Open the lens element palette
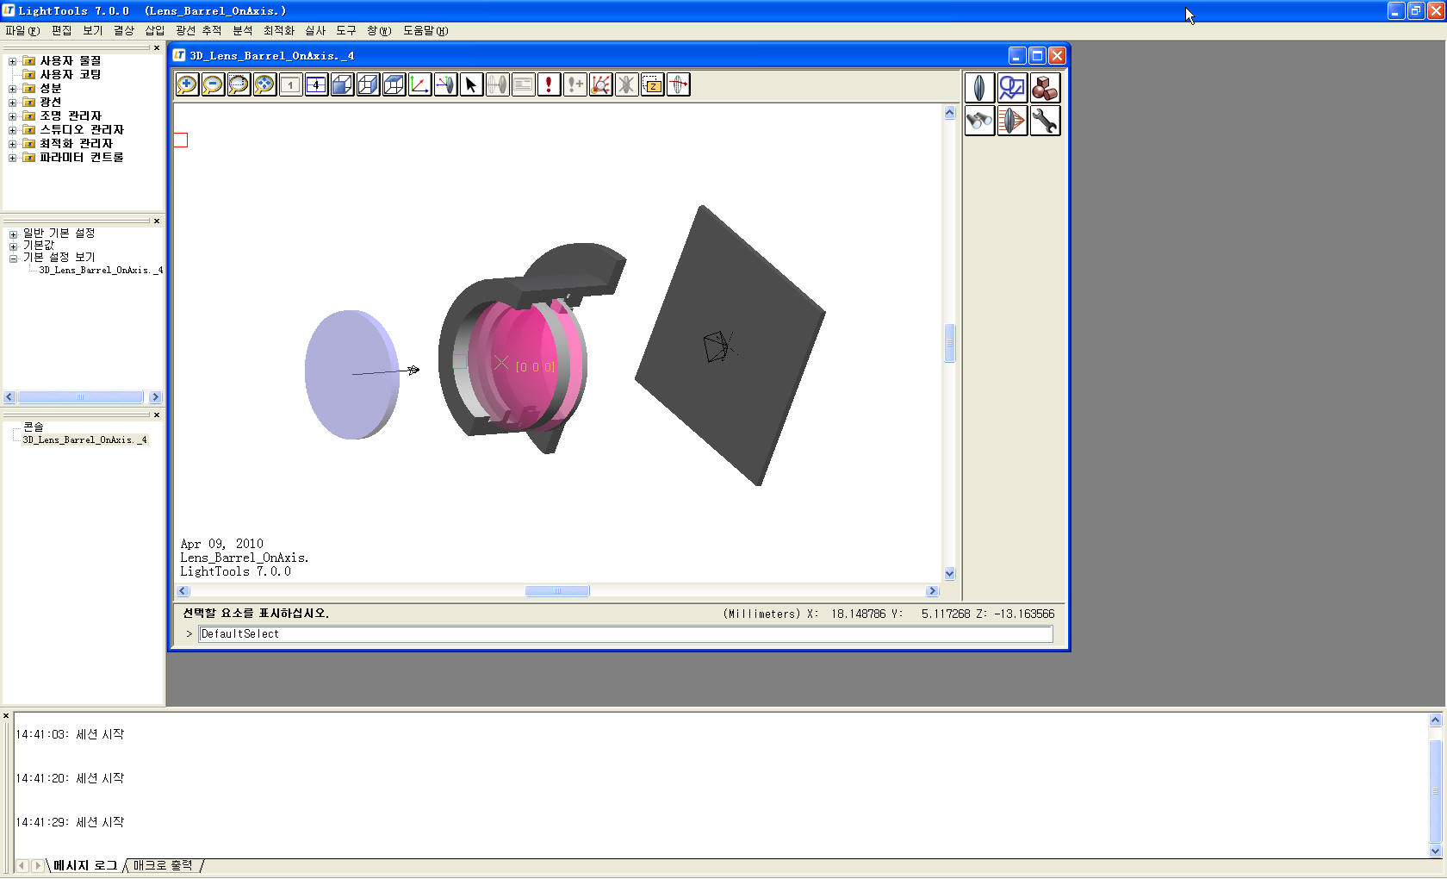The height and width of the screenshot is (879, 1447). (979, 88)
